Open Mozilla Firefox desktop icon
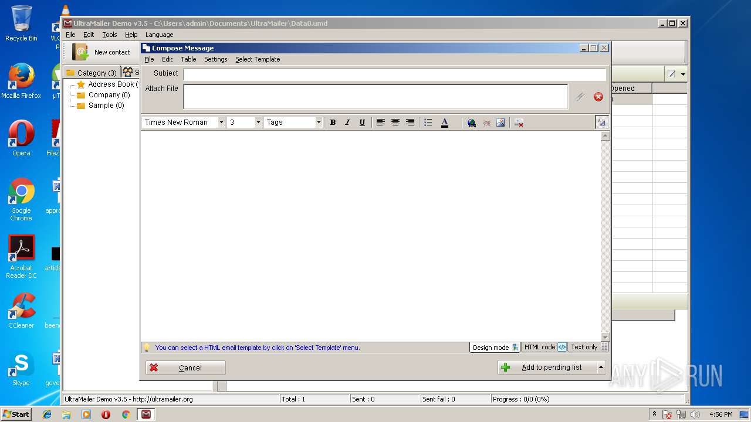This screenshot has height=422, width=751. [21, 81]
